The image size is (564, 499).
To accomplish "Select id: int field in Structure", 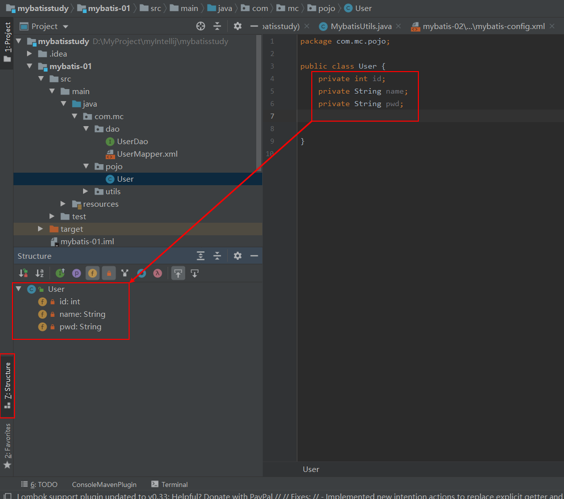I will click(60, 301).
